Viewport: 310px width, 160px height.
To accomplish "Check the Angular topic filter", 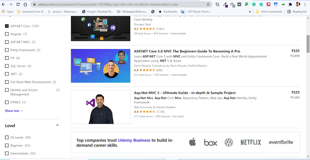I will click(7, 34).
